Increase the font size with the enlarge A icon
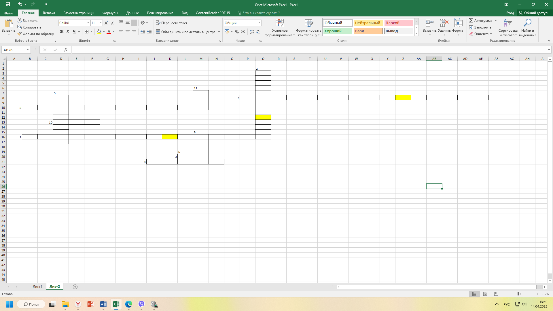Screen dimensions: 553x311 point(106,23)
